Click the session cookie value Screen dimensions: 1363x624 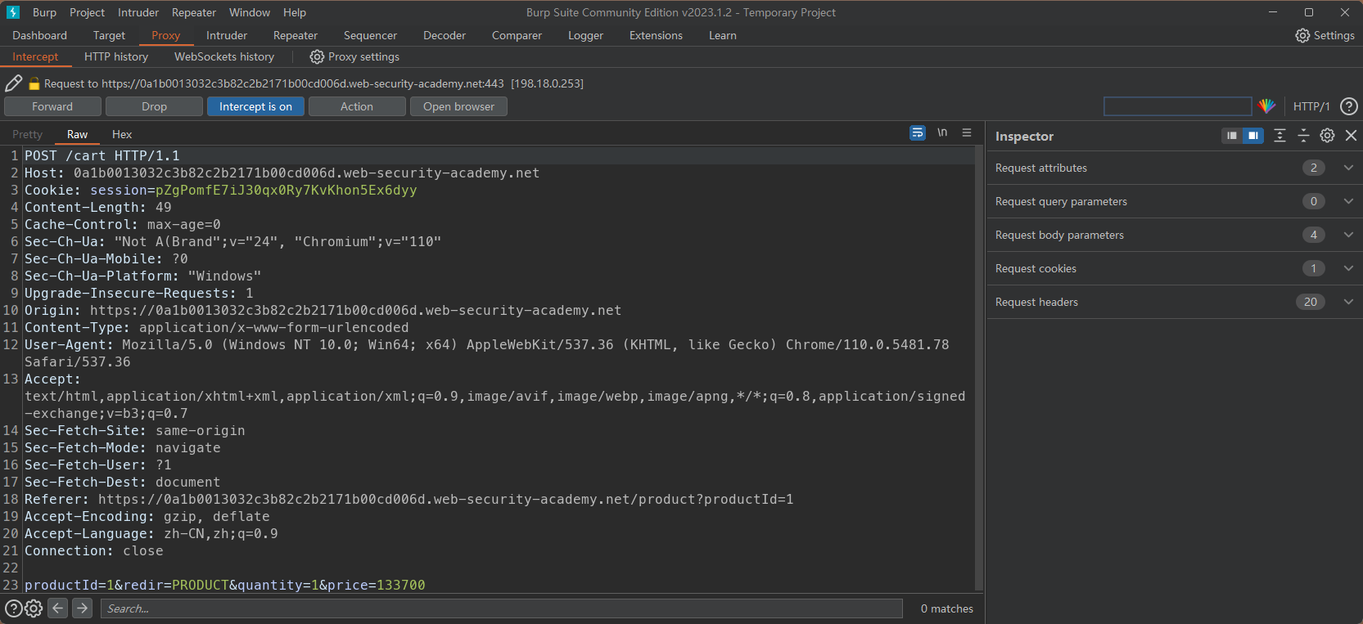click(x=287, y=190)
